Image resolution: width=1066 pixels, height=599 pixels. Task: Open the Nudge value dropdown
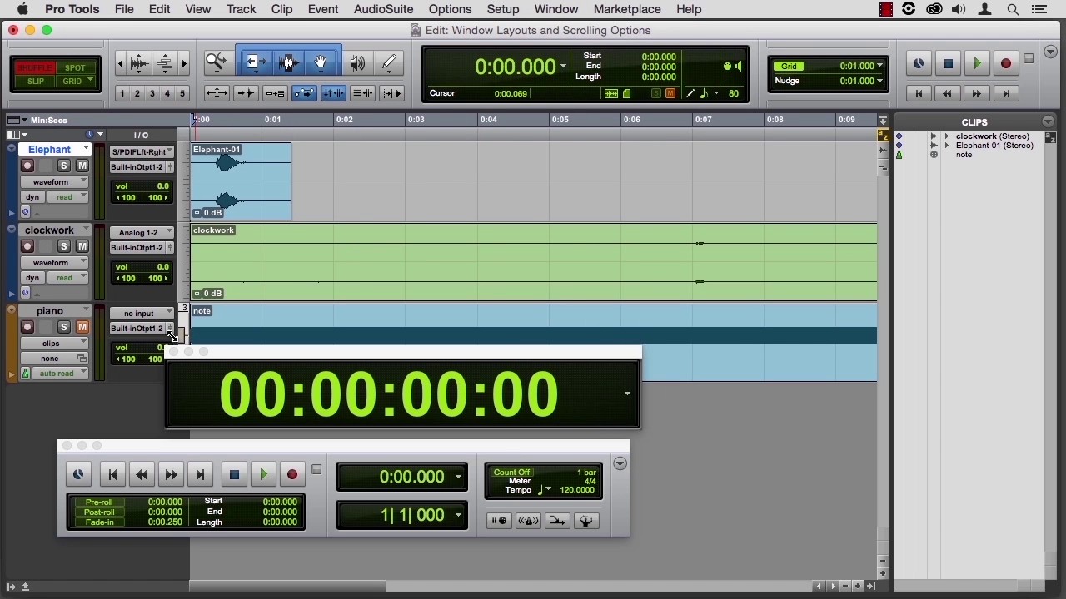tap(879, 81)
